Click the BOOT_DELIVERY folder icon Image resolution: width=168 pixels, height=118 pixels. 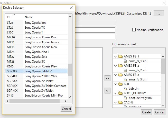(120, 93)
